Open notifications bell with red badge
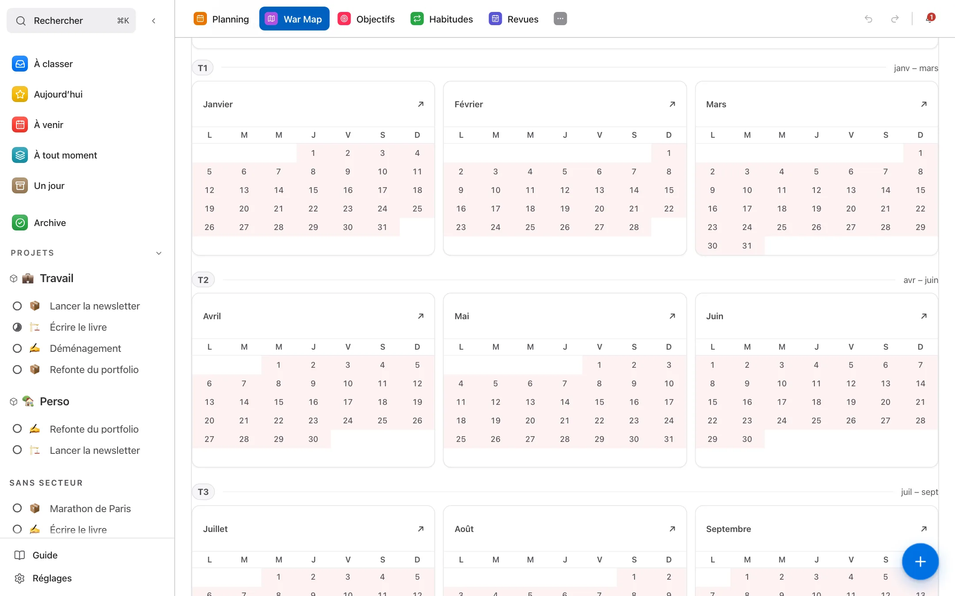The image size is (955, 596). click(930, 19)
